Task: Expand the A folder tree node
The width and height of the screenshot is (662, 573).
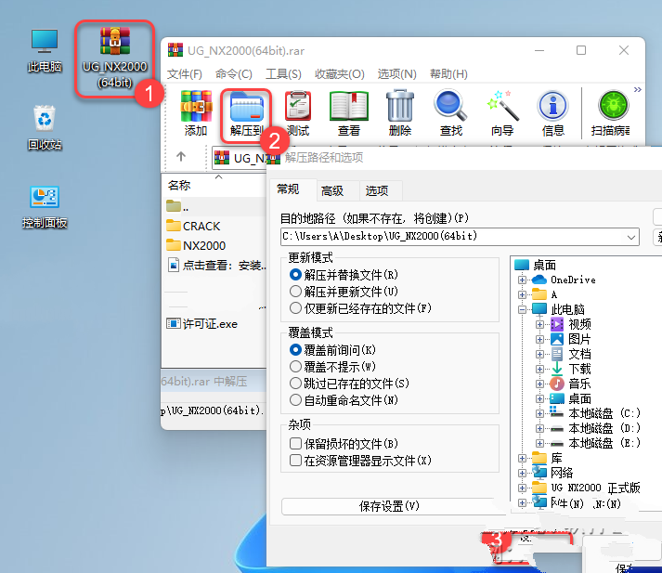Action: point(522,294)
